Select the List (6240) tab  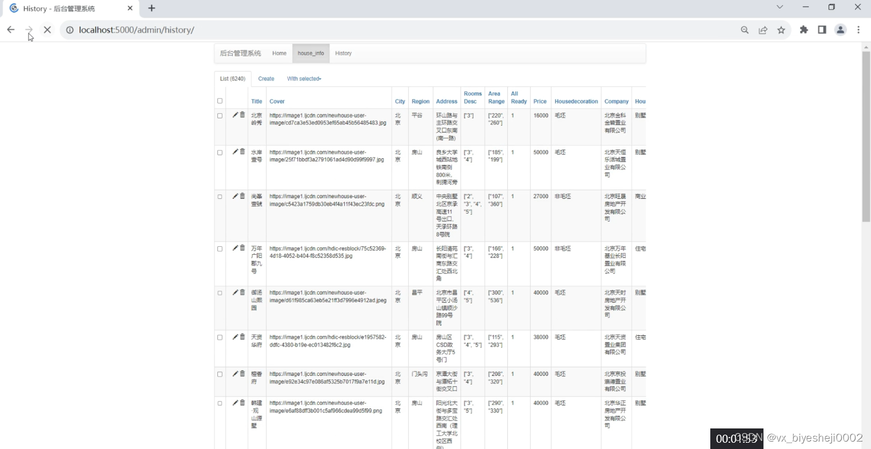point(233,79)
